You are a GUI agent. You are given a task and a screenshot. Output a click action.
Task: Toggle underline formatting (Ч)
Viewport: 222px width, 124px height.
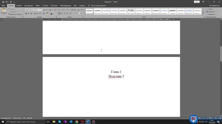pos(31,13)
